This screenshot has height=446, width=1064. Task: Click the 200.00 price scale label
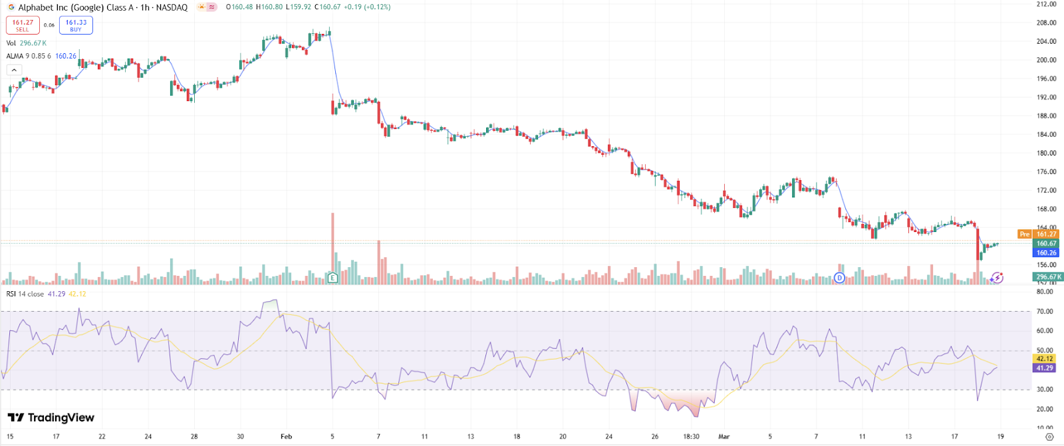tap(1046, 60)
